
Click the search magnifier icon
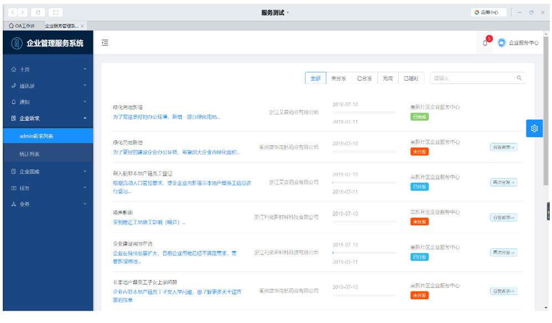tap(519, 79)
